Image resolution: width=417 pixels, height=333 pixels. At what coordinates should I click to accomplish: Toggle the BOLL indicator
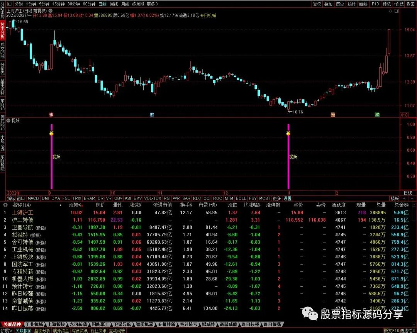(241, 198)
